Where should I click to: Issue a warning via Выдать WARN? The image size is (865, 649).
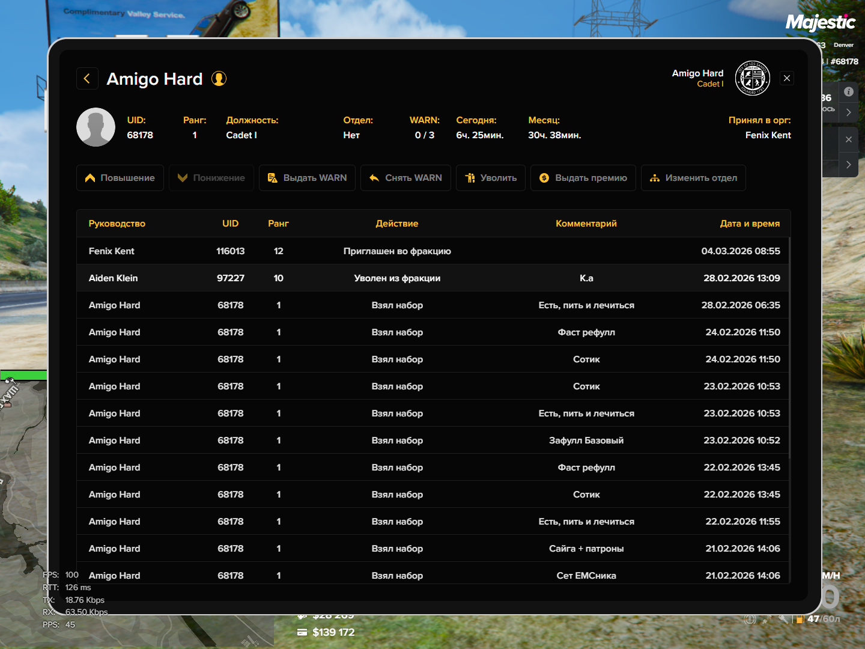coord(307,178)
